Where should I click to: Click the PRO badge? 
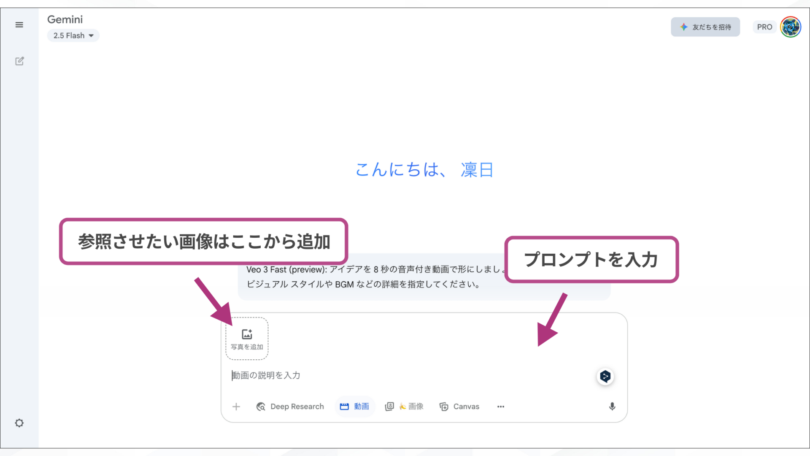764,27
